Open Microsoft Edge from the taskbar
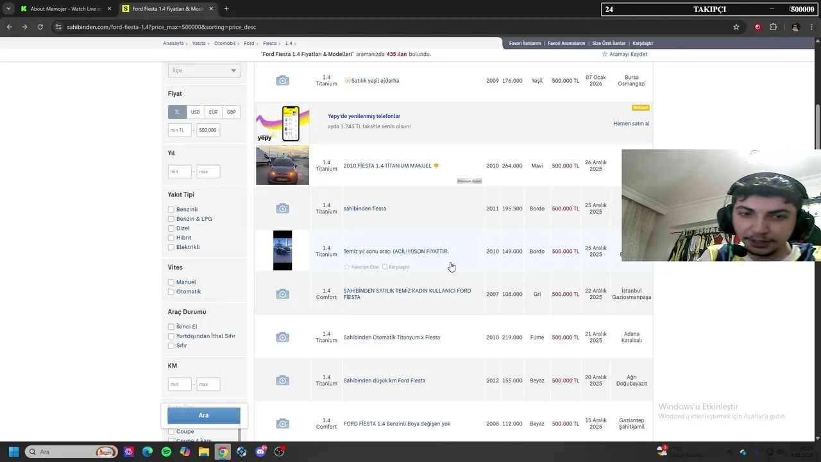This screenshot has width=821, height=462. pos(148,452)
